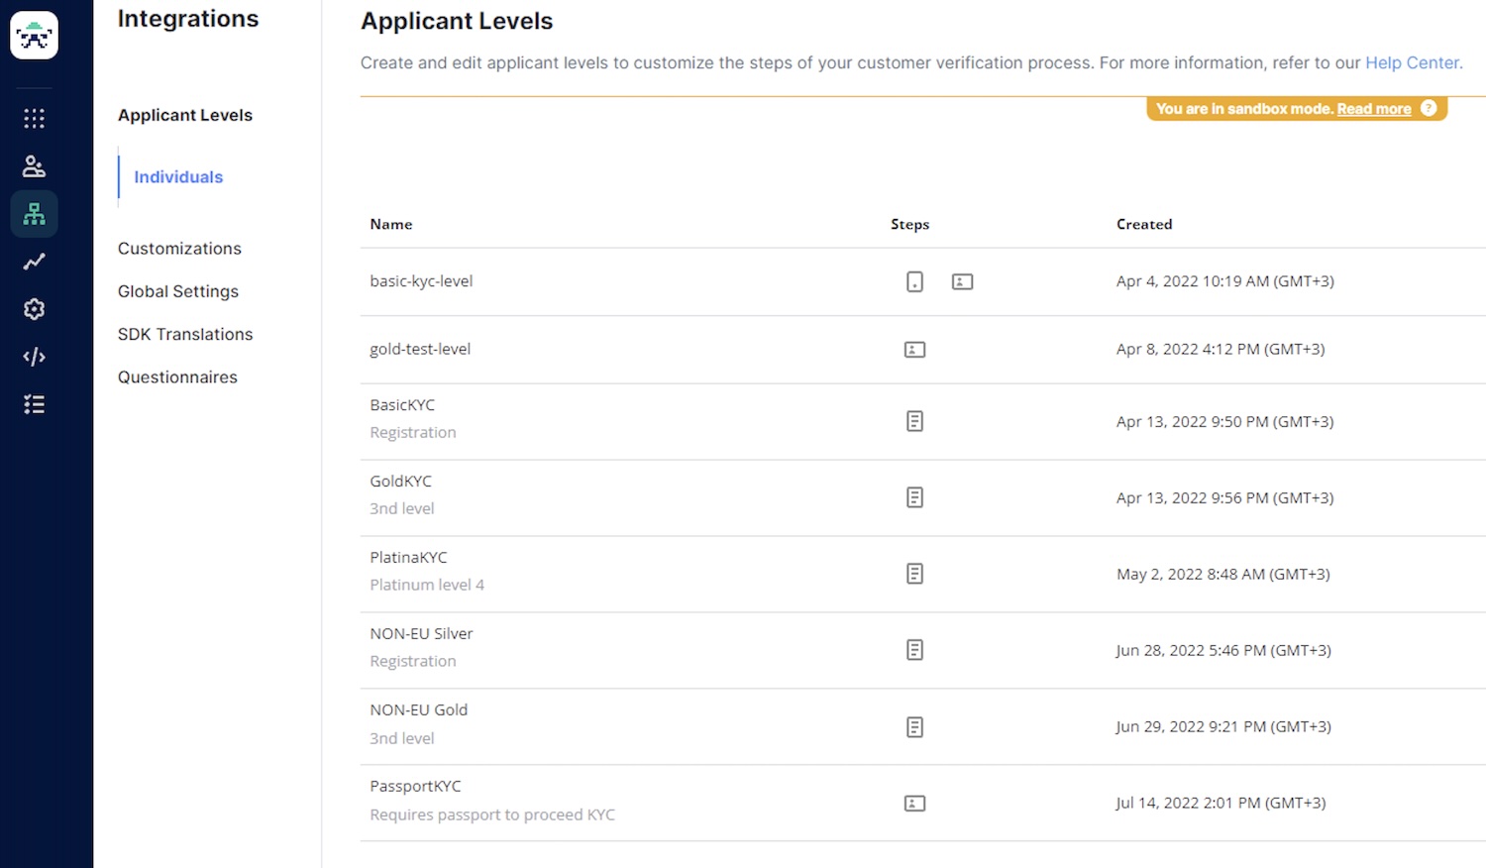1486x868 pixels.
Task: Open the checklist icon in sidebar
Action: [x=34, y=404]
